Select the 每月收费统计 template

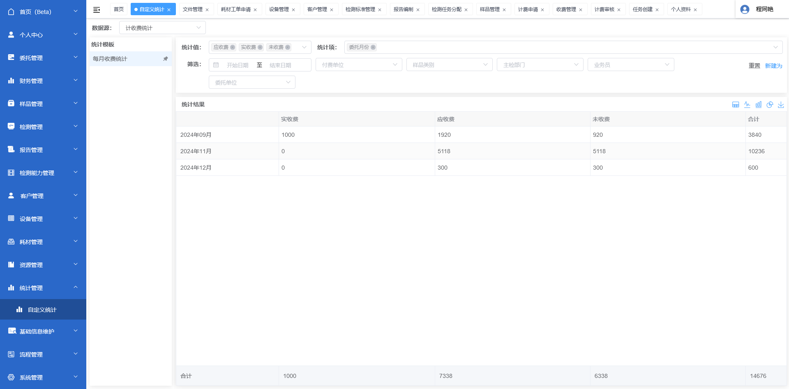[x=131, y=59]
